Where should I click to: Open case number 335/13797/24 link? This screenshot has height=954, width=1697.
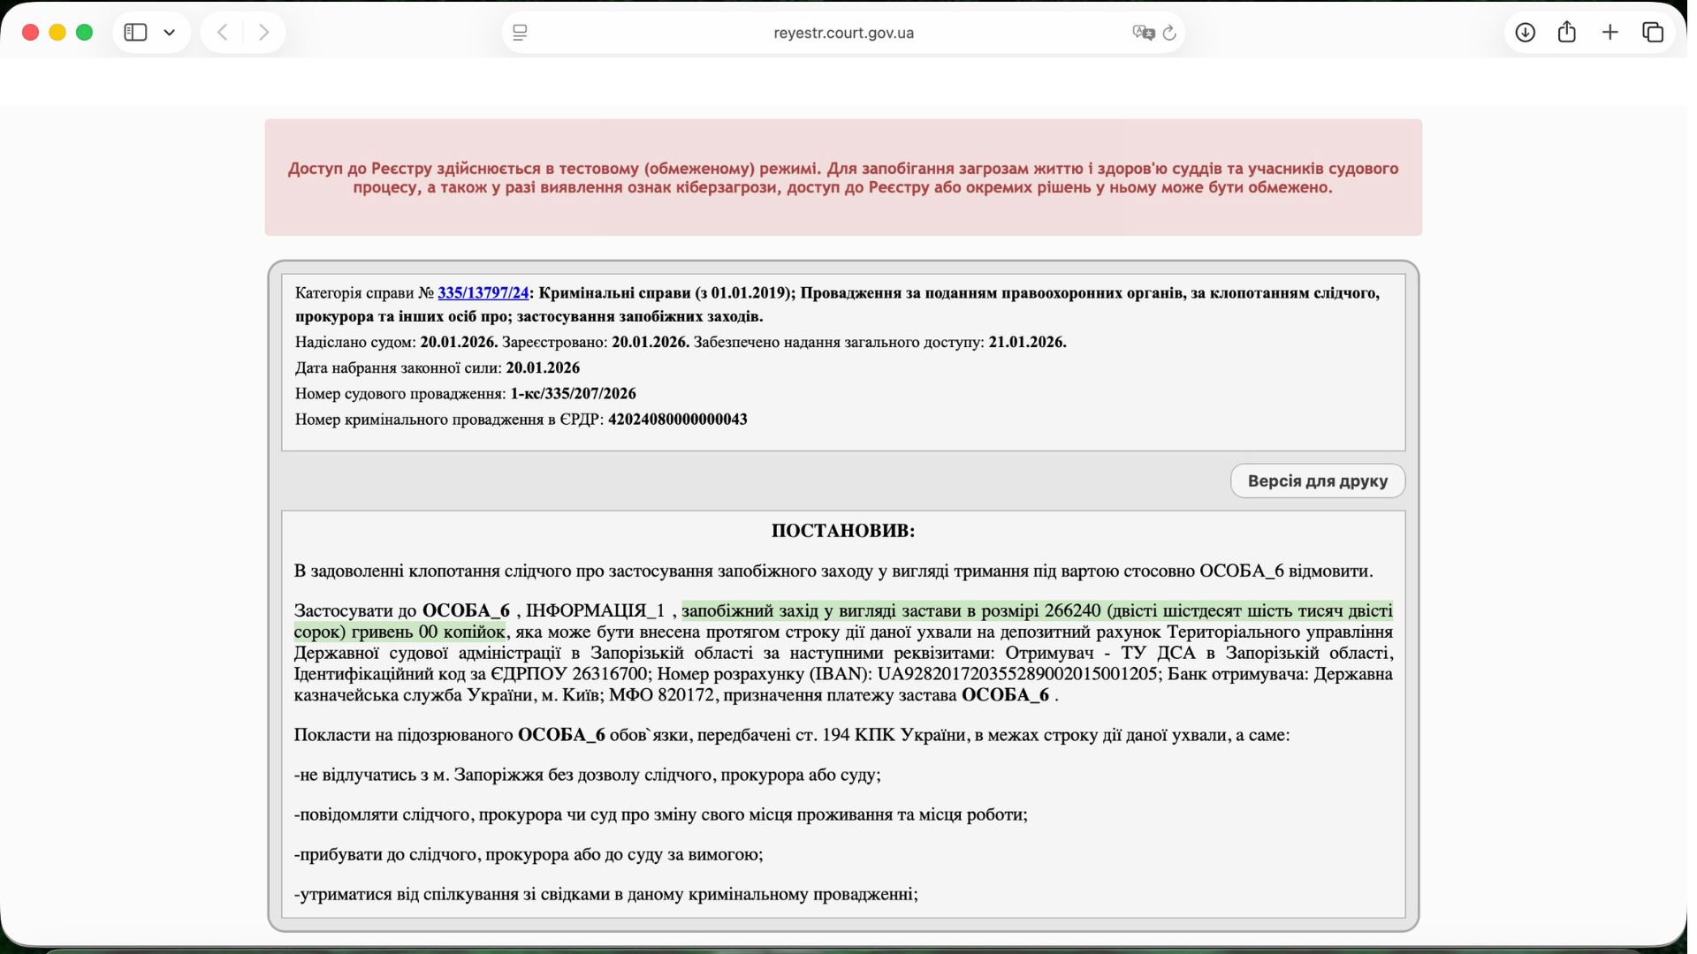coord(483,292)
